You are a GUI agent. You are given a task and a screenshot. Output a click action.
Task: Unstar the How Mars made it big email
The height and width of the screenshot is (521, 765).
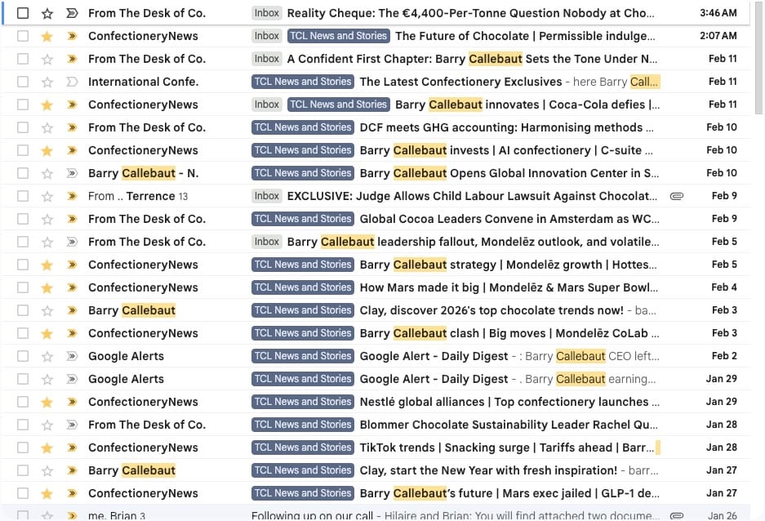coord(47,287)
